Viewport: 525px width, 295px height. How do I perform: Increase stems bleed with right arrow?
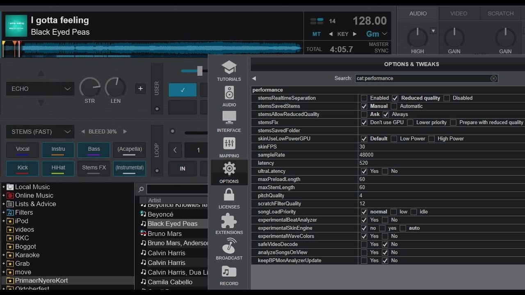click(x=125, y=132)
